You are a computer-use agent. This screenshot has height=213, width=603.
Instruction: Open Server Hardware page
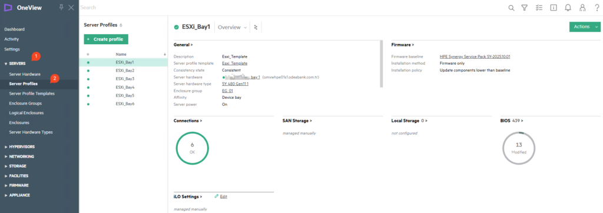(x=25, y=74)
